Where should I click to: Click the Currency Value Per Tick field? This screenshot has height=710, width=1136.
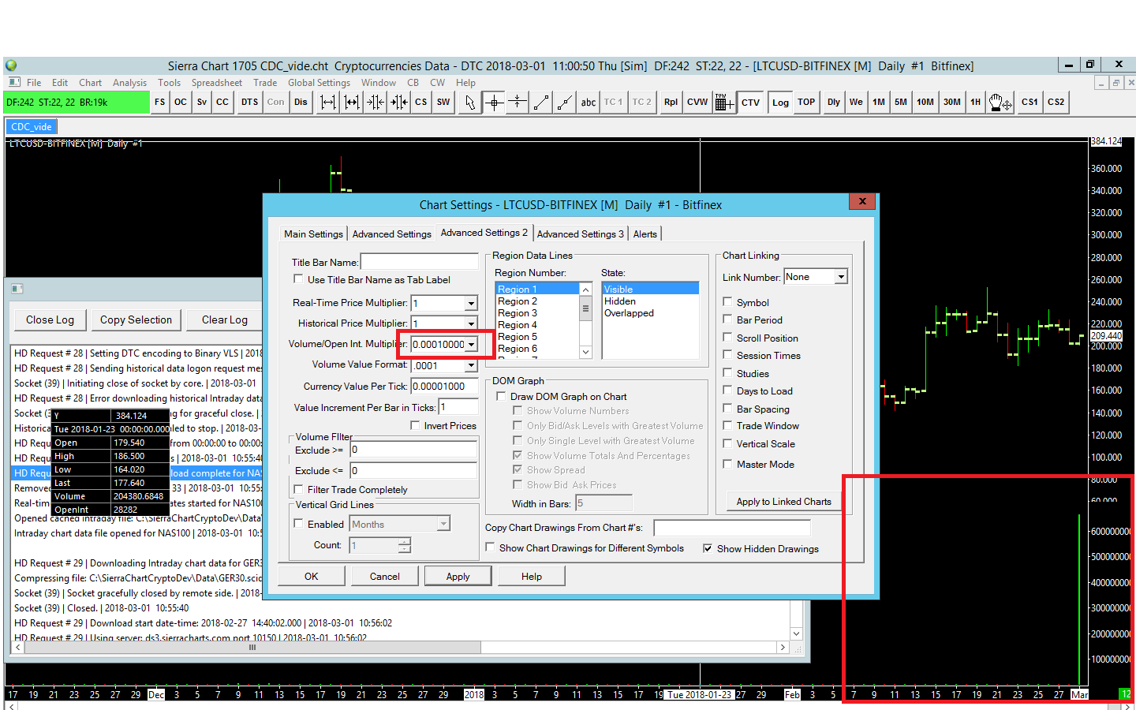[x=443, y=387]
